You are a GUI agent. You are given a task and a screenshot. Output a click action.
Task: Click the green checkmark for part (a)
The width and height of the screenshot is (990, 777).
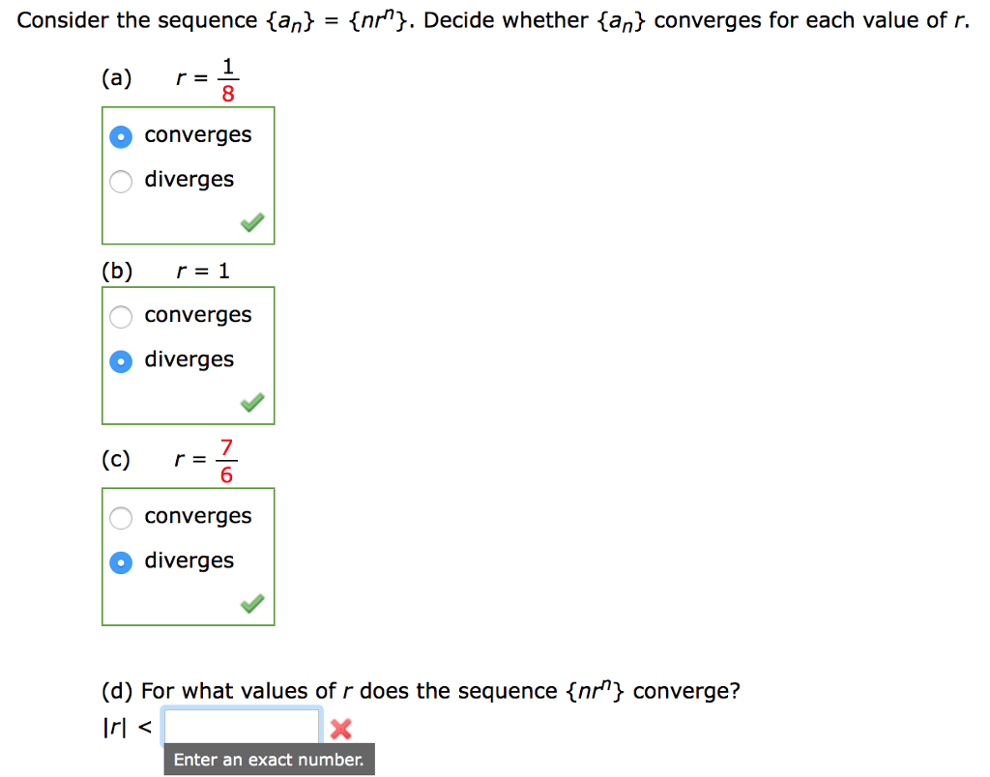point(251,221)
